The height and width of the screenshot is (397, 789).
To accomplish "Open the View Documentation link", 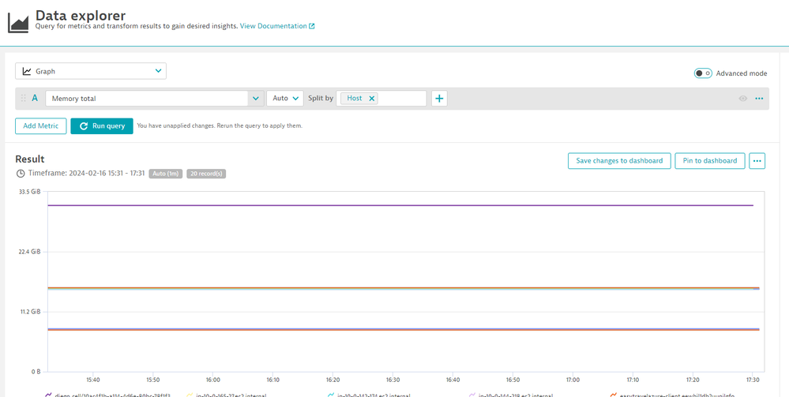I will (273, 26).
